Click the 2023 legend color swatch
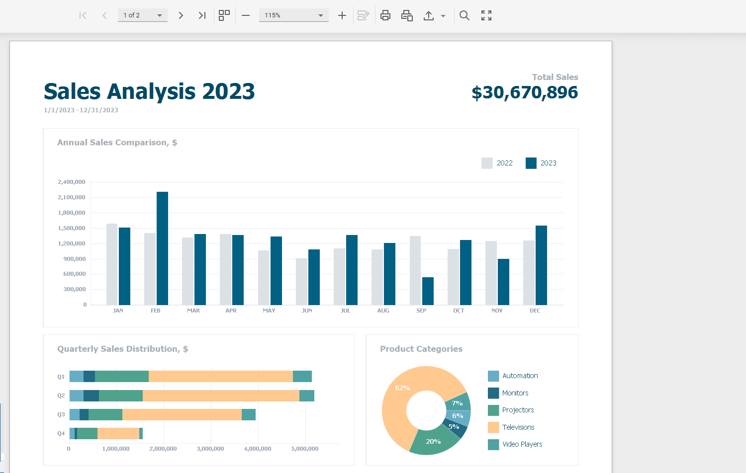Screen dimensions: 746x473 click(531, 163)
